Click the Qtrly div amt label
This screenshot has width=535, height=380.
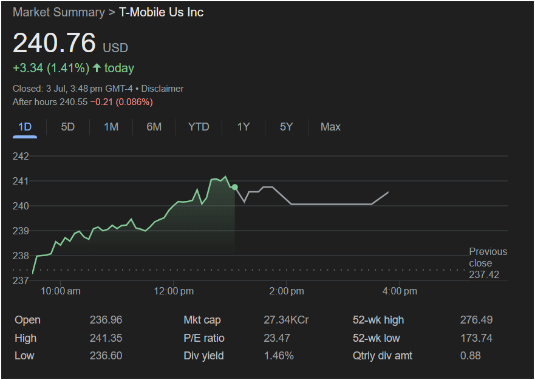pyautogui.click(x=382, y=356)
